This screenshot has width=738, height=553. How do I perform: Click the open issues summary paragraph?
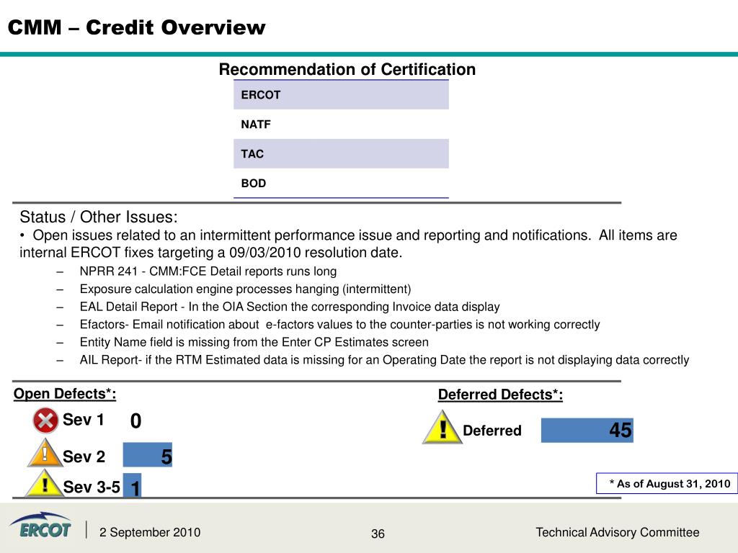click(x=348, y=243)
